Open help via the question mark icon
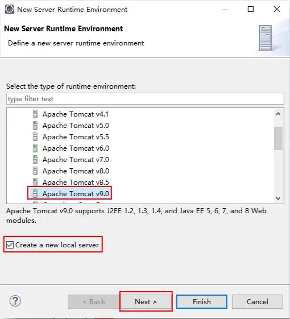The image size is (290, 319). click(x=15, y=301)
